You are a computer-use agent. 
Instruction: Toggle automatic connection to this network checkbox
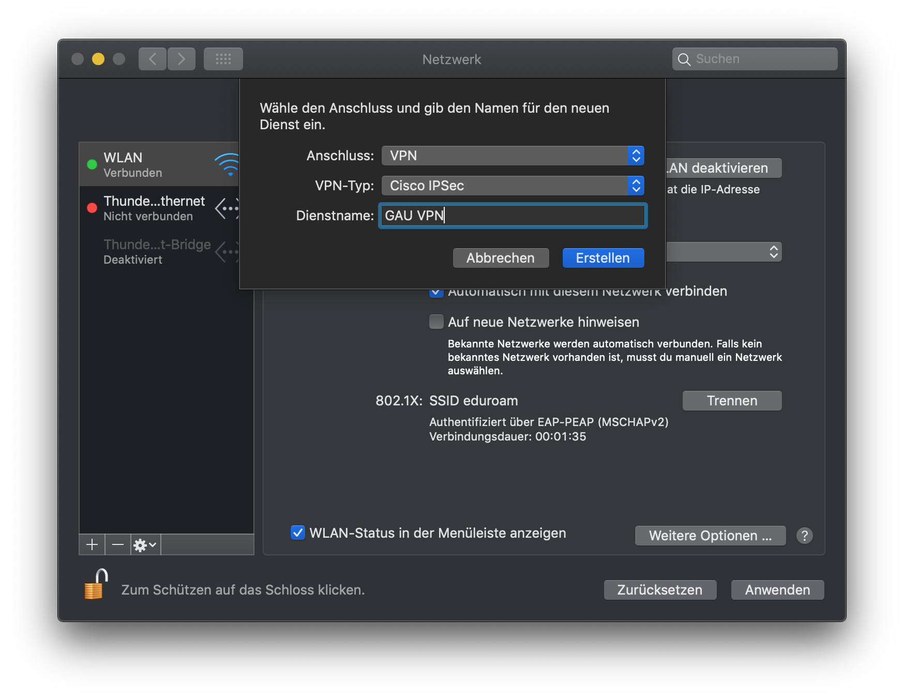(x=436, y=293)
